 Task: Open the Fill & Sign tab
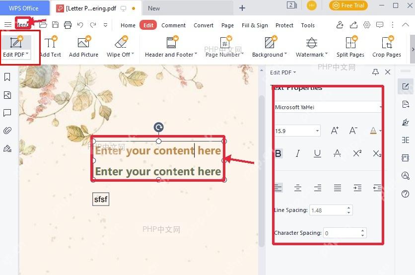(255, 25)
